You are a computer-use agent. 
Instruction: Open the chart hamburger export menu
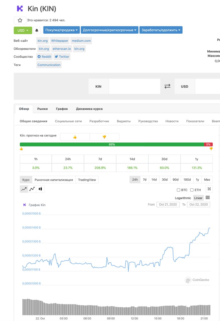click(208, 198)
